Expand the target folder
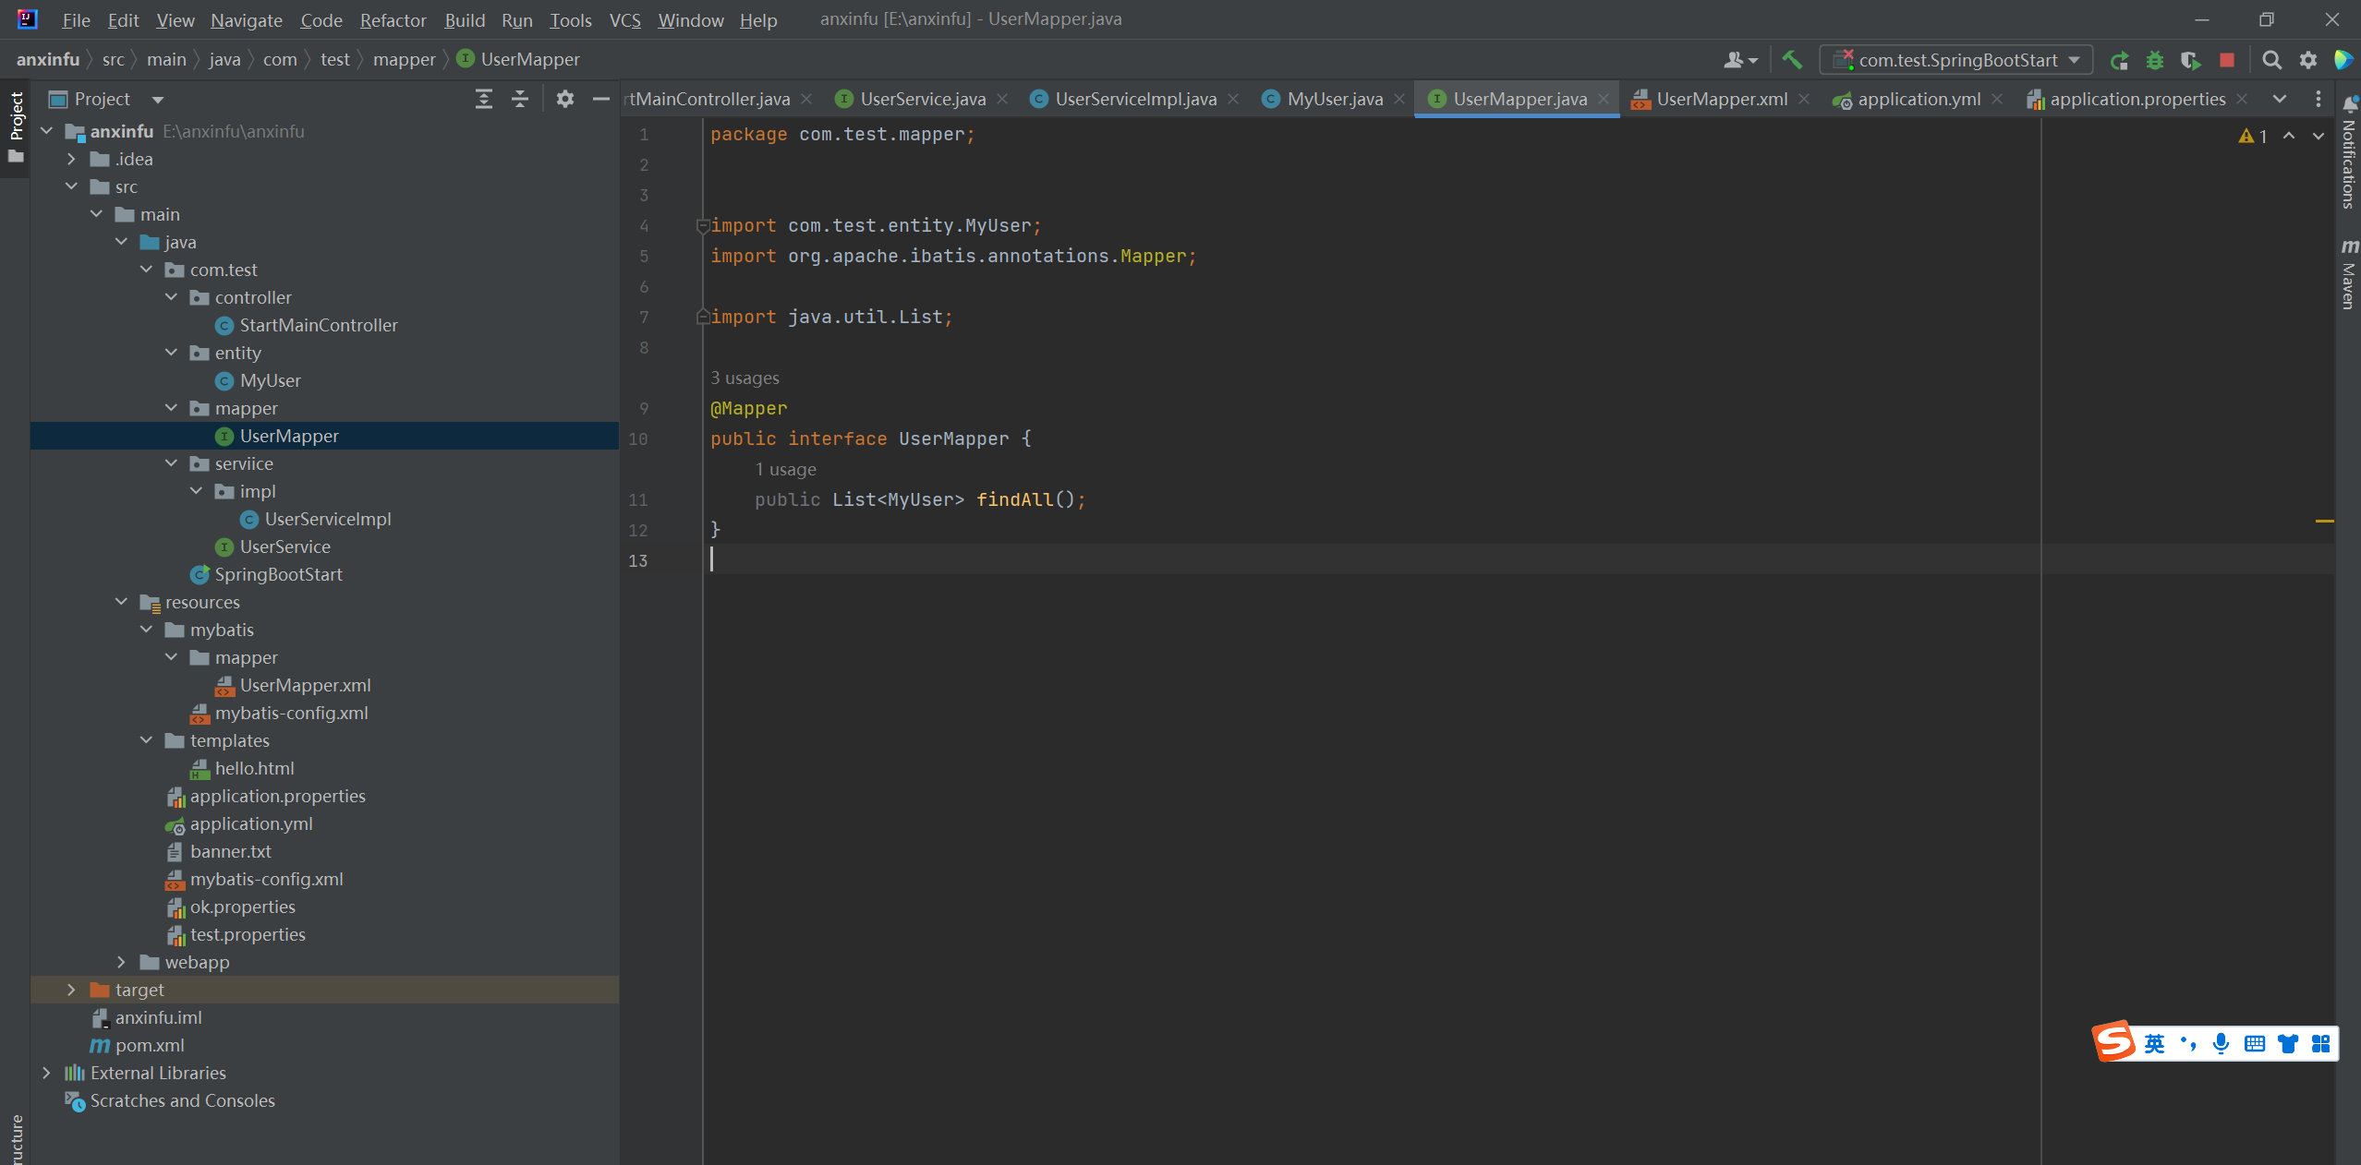Viewport: 2361px width, 1165px height. [71, 990]
